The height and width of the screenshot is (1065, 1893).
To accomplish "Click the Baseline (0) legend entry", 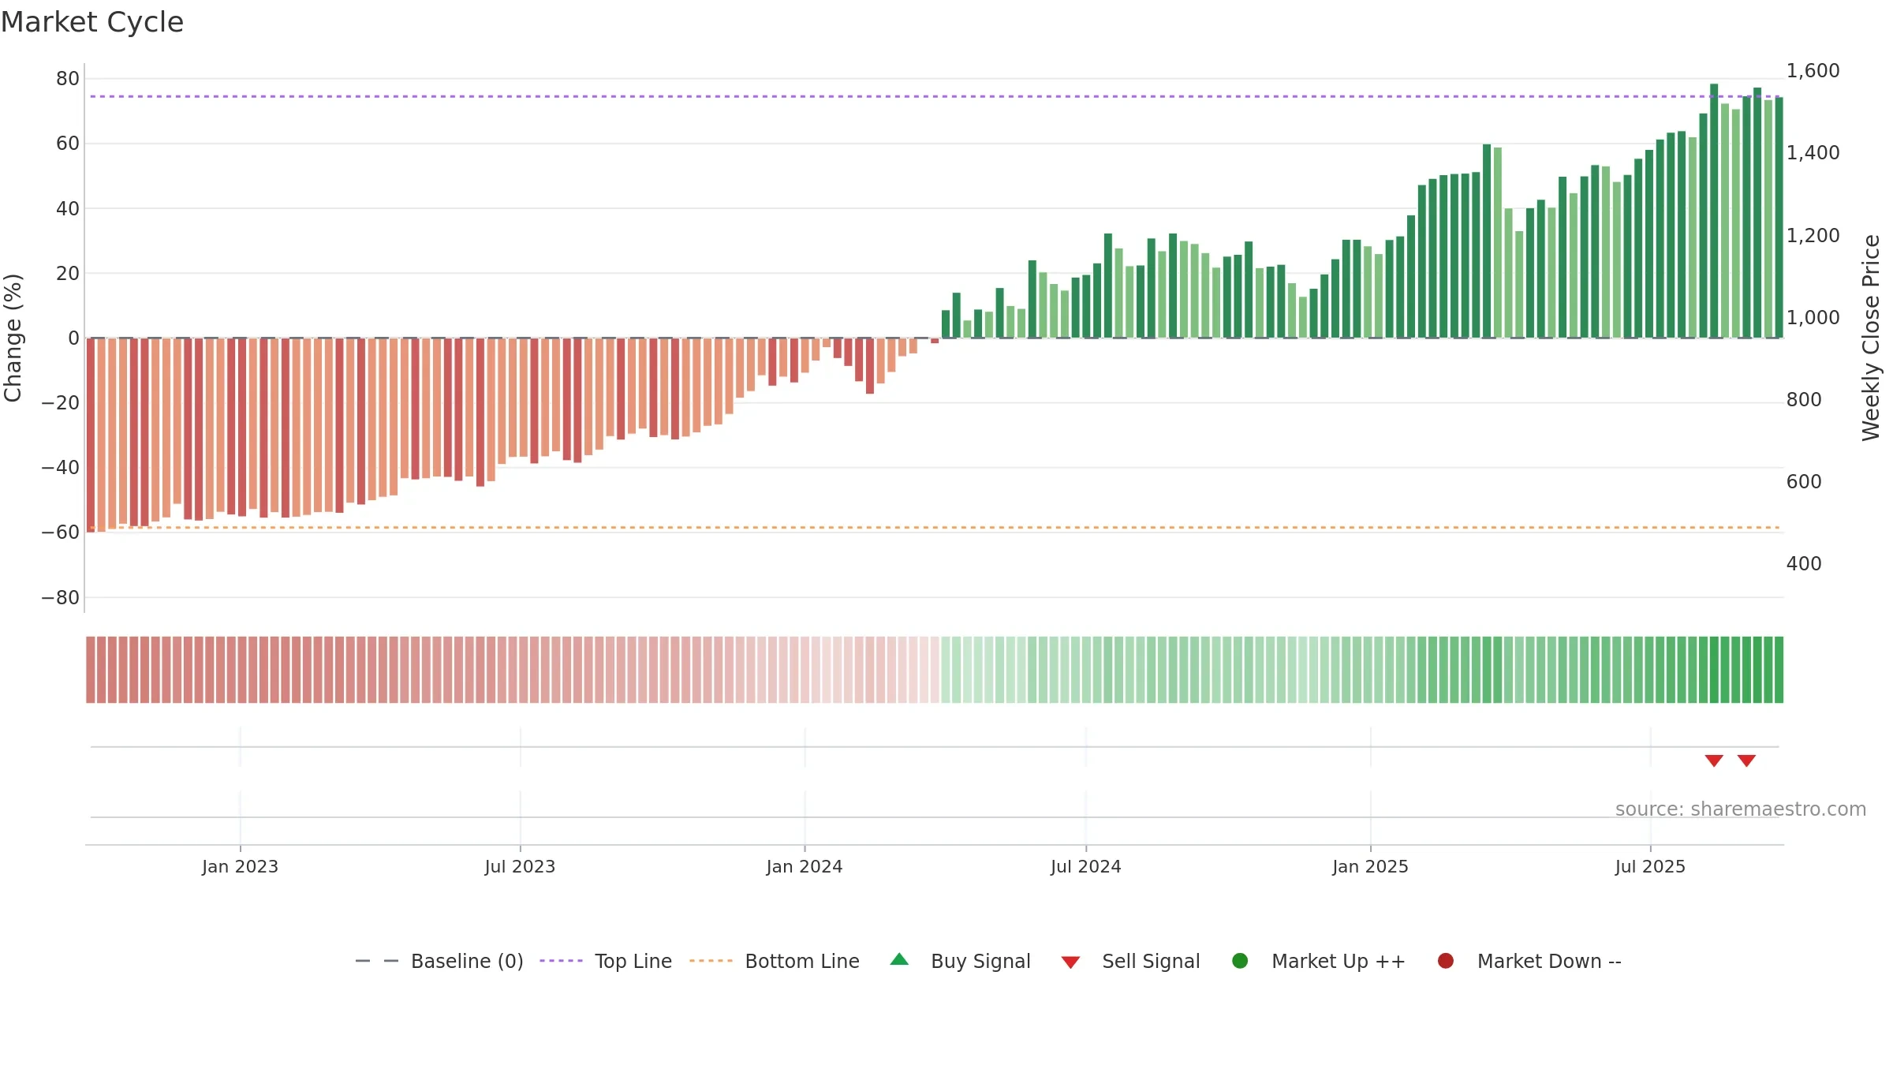I will coord(439,961).
